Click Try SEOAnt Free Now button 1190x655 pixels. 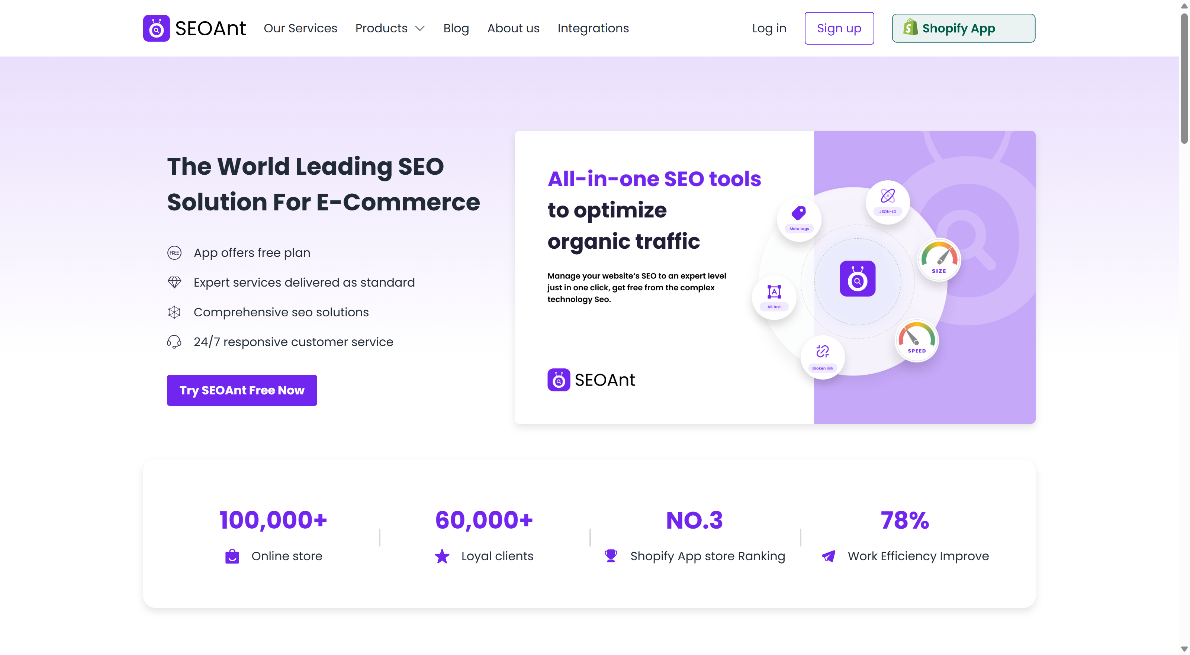(242, 390)
